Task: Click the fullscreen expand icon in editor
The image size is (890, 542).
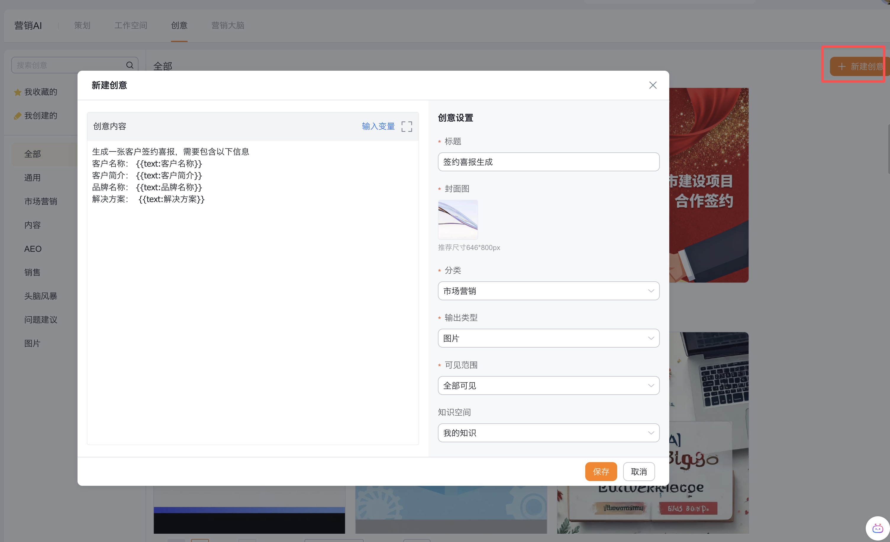Action: pos(407,126)
